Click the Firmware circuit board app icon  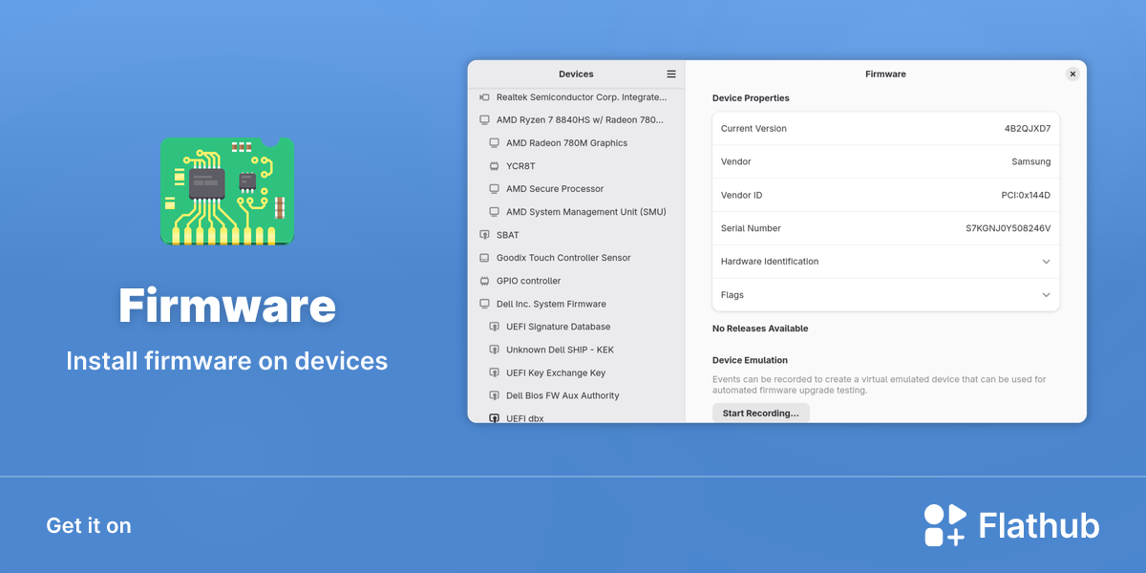227,191
